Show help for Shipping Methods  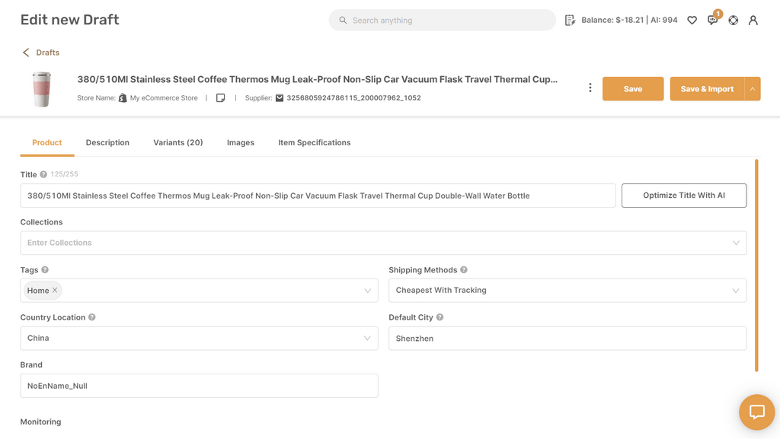click(x=464, y=269)
